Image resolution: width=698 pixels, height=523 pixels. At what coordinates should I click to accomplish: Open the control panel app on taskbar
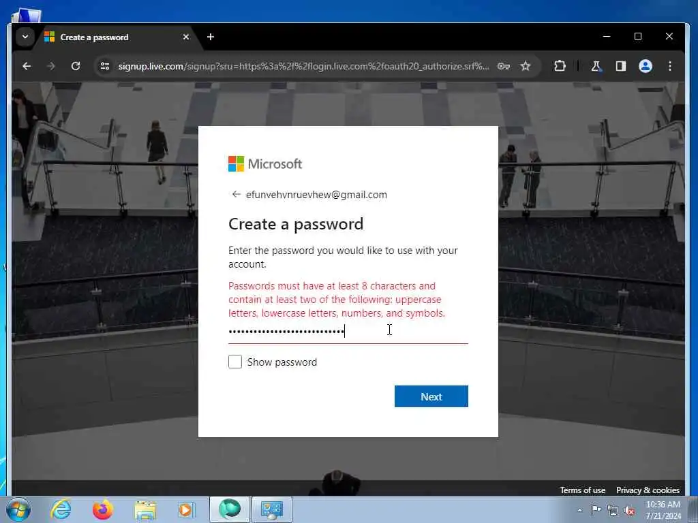[271, 509]
